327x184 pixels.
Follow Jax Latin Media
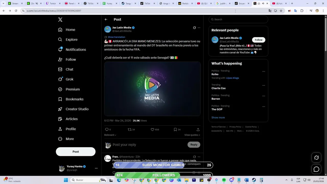coord(259,40)
